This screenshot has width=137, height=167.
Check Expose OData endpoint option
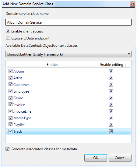tap(8, 38)
